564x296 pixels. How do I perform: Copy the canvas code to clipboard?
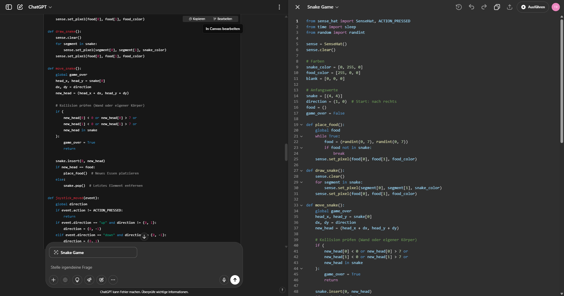(497, 7)
